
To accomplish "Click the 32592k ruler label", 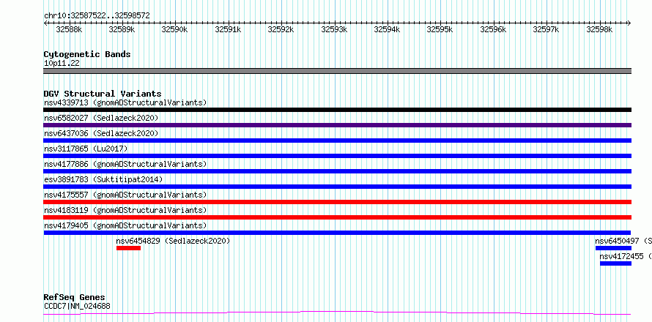I will coord(281,30).
